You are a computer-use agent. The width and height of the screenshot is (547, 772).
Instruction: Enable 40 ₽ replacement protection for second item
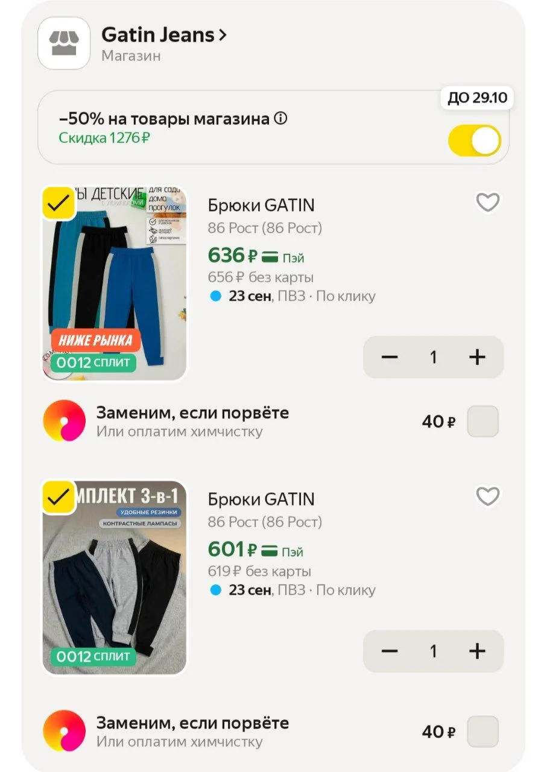coord(483,732)
